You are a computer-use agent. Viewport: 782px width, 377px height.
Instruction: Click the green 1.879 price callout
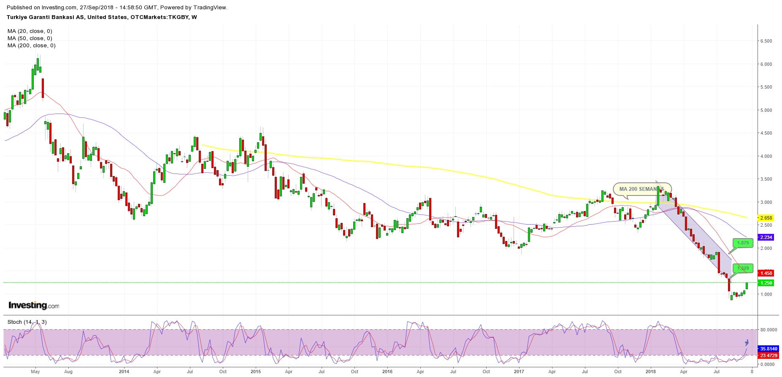tap(743, 243)
